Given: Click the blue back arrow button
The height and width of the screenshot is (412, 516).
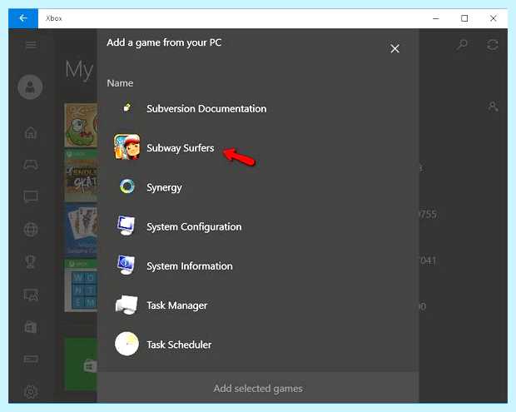Looking at the screenshot, I should [x=23, y=18].
